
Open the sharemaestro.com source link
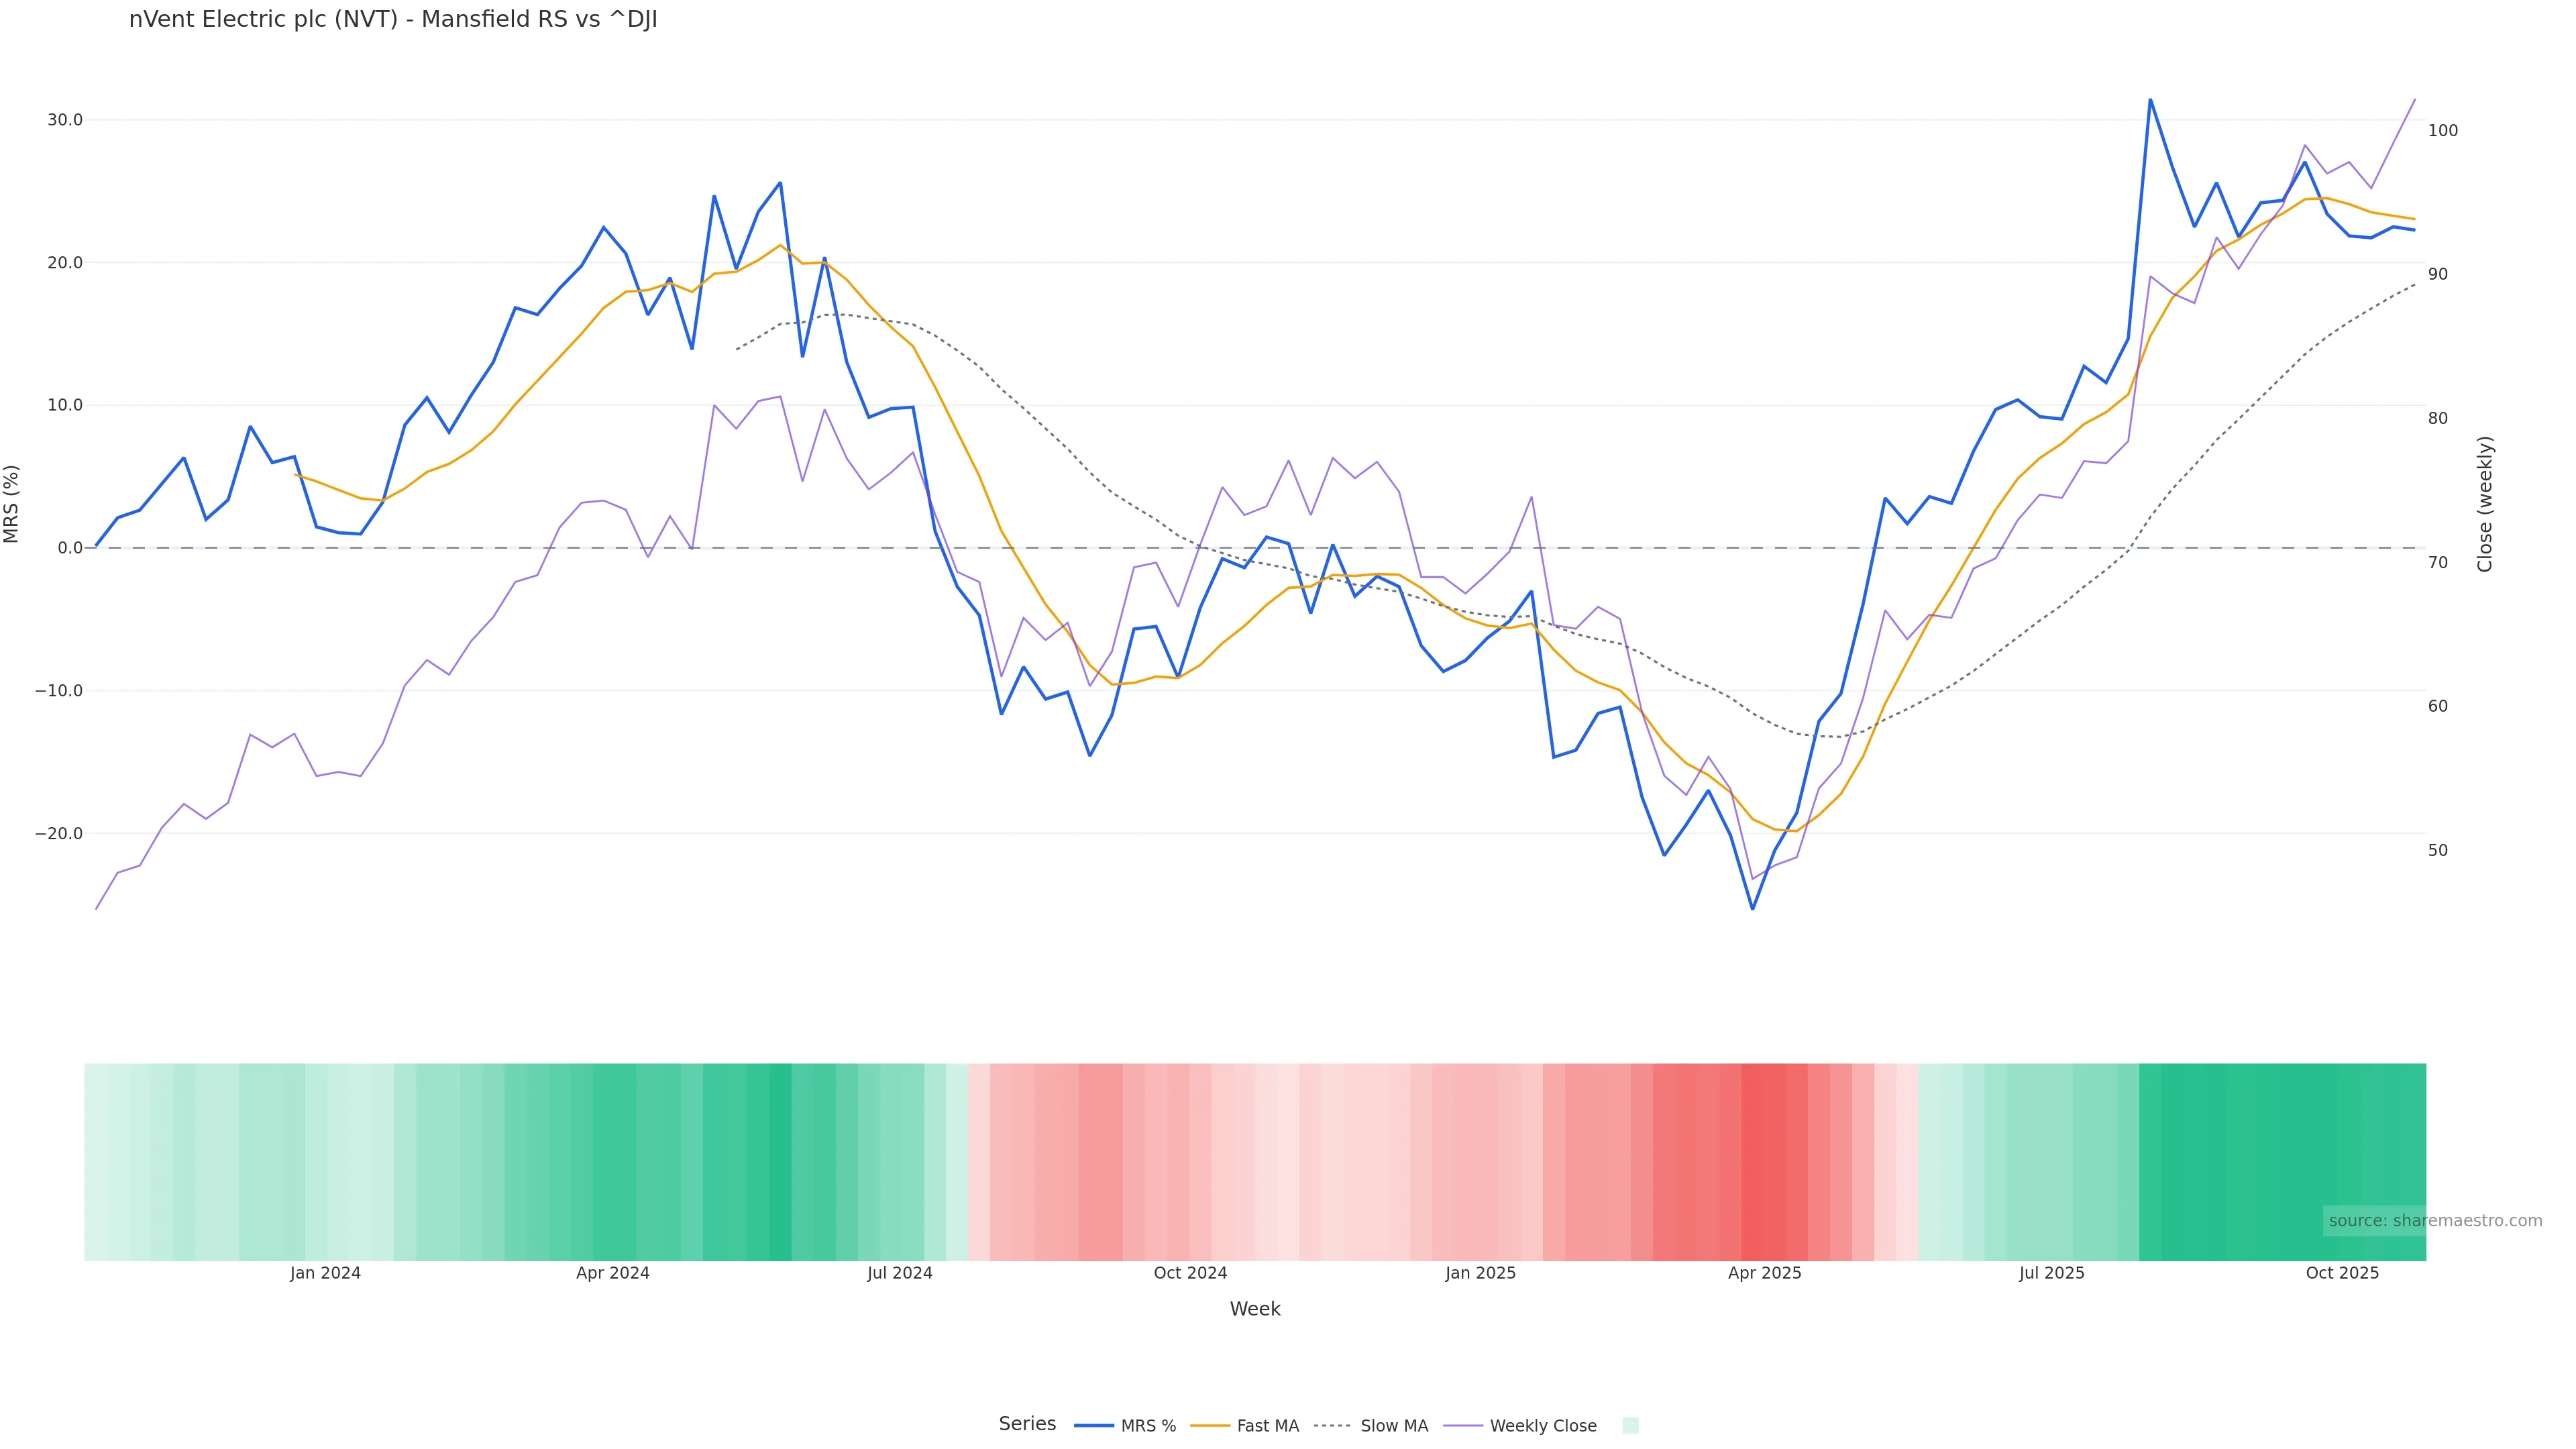click(x=2435, y=1221)
